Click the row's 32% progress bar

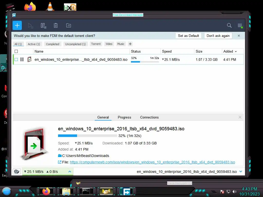click(x=145, y=62)
